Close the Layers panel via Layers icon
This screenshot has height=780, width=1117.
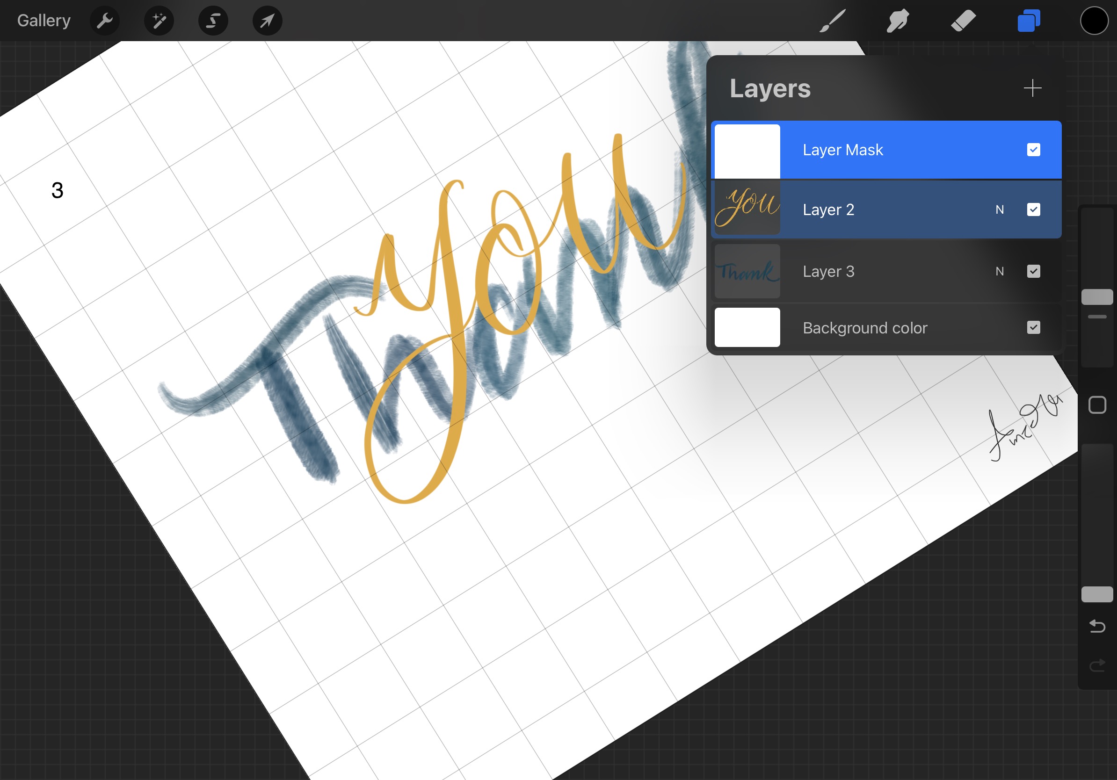[x=1029, y=21]
